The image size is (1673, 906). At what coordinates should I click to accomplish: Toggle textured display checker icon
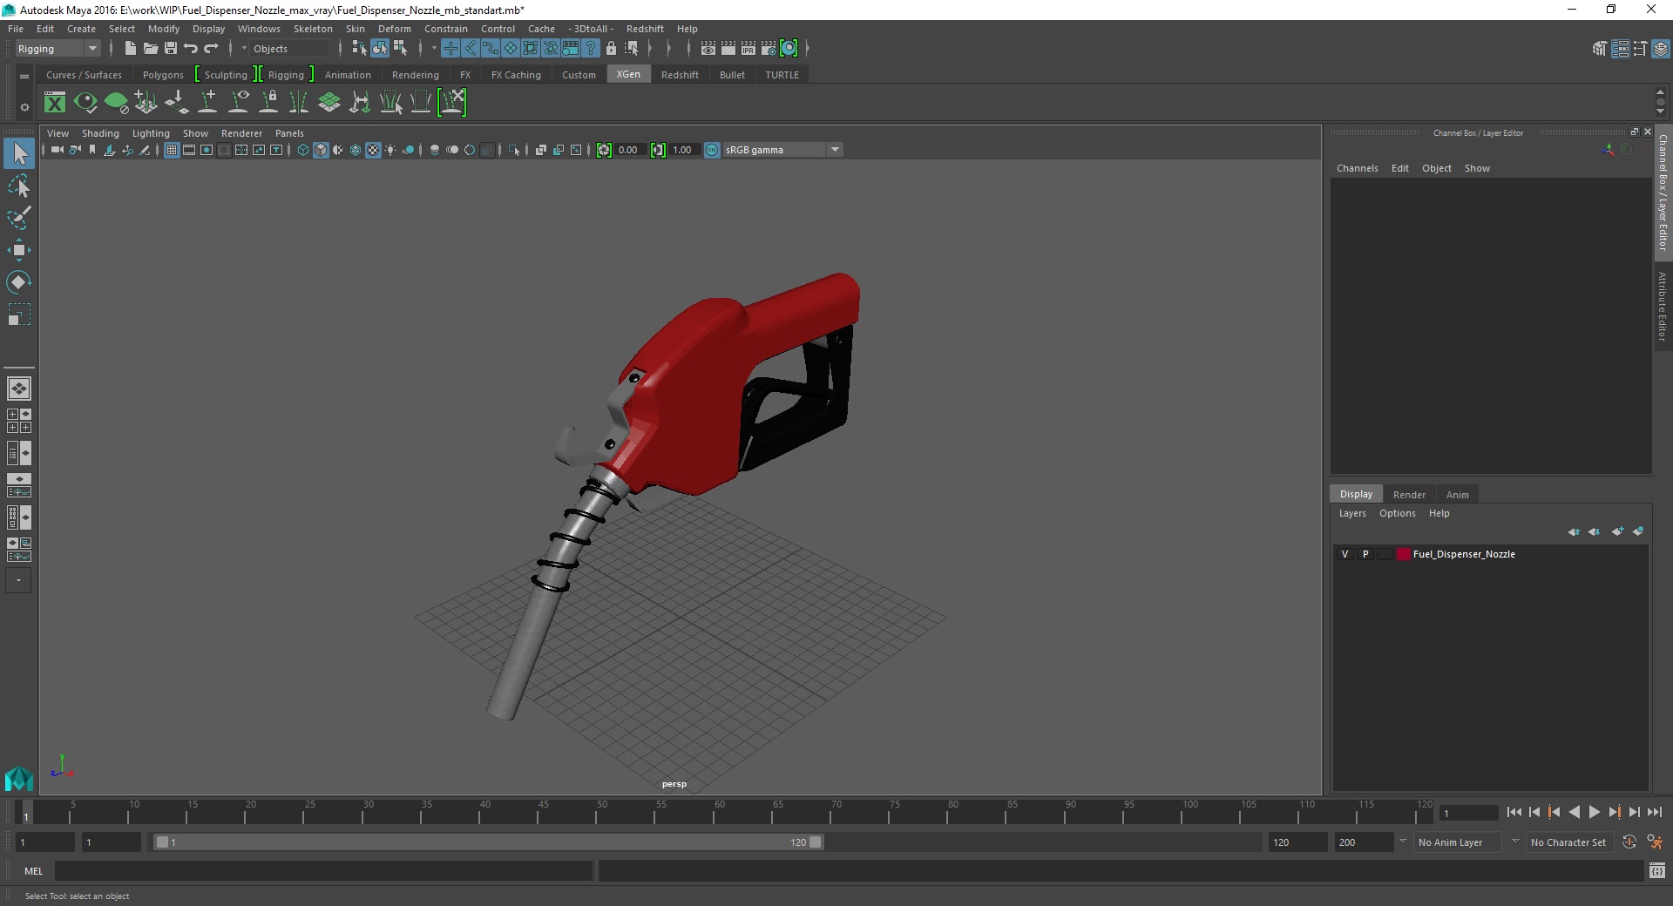[x=373, y=150]
